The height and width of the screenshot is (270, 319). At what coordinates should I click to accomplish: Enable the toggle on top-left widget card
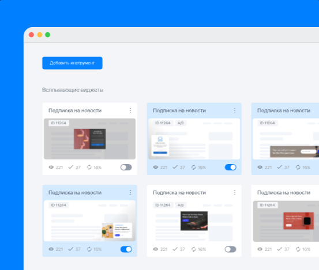pos(126,168)
